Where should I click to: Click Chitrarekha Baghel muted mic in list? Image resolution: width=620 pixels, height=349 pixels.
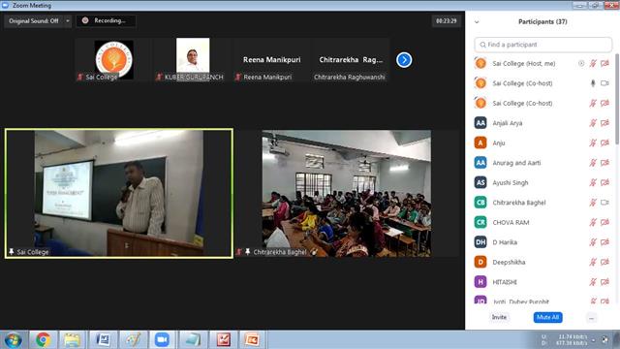click(x=593, y=203)
